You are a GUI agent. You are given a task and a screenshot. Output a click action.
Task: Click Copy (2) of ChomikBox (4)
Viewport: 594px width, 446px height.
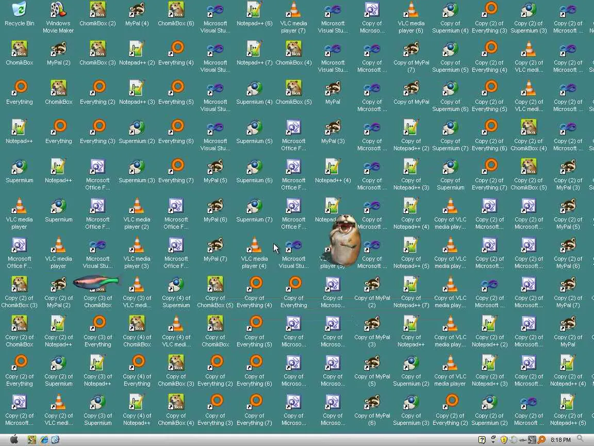(529, 135)
